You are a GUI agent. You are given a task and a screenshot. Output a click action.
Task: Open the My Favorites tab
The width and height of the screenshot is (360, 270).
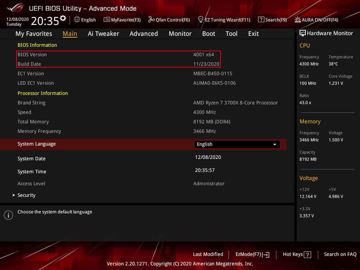[x=34, y=34]
